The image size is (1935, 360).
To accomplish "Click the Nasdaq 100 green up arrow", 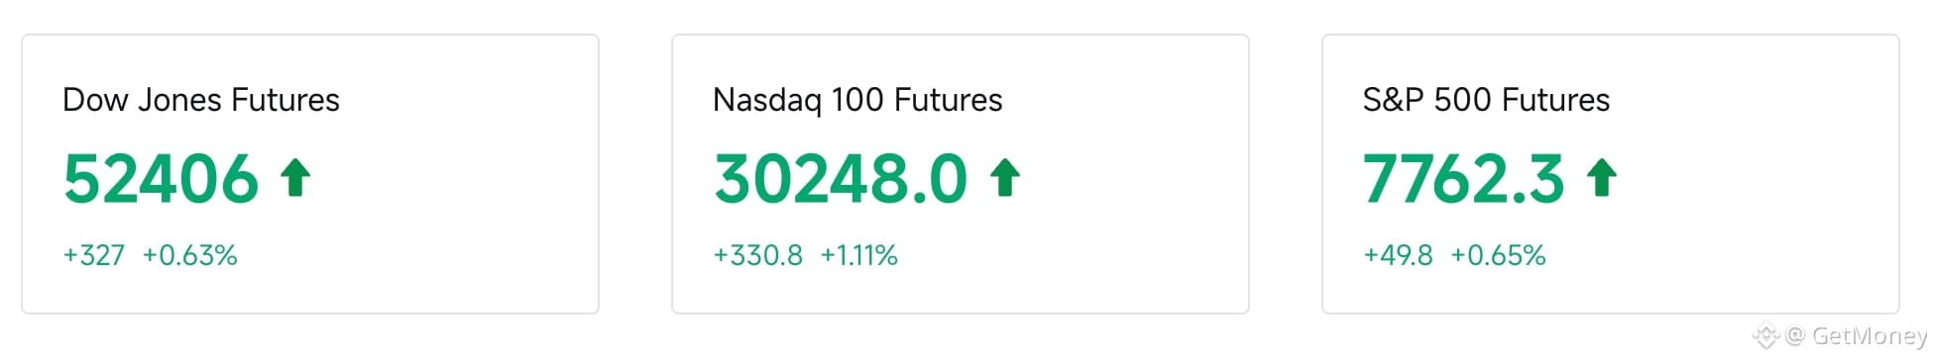I will [1005, 179].
